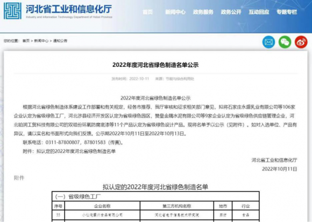This screenshot has width=312, height=222.
Task: Go to 新闻中心 in breadcrumb
Action: click(41, 41)
